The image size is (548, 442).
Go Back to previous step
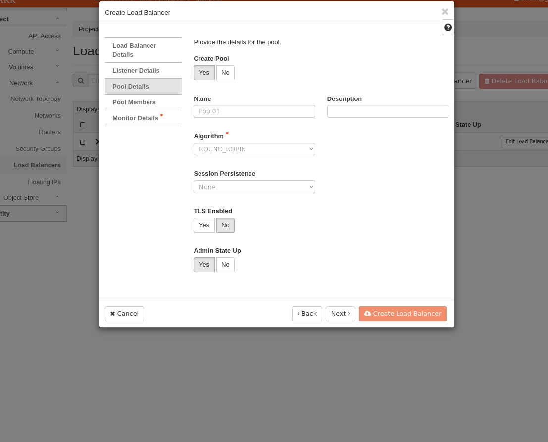click(307, 314)
